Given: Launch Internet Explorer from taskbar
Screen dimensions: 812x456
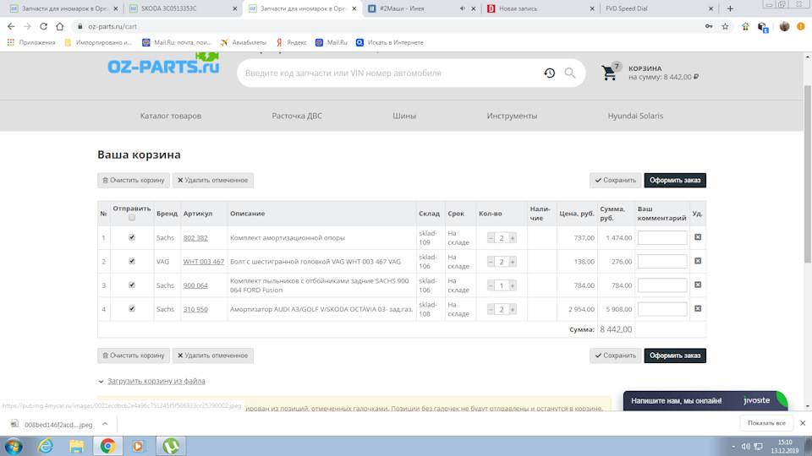Looking at the screenshot, I should (46, 446).
